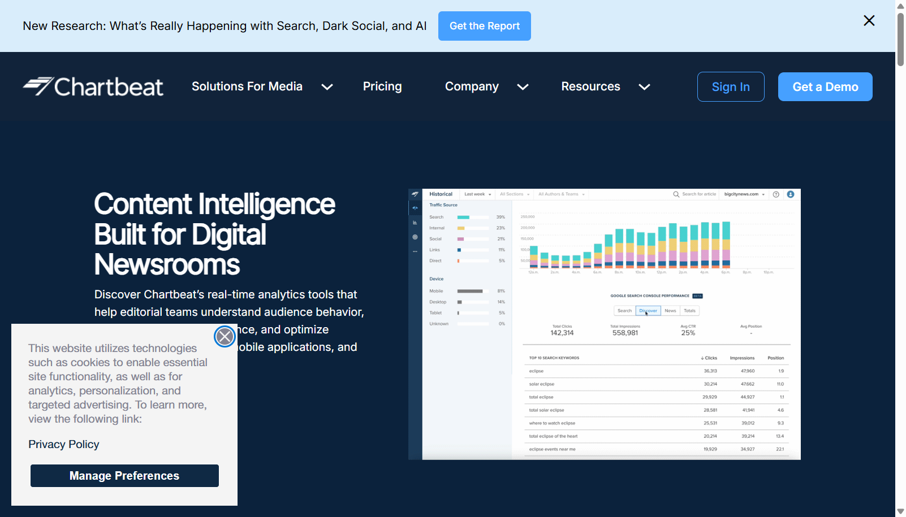Click the scrollbar down arrow

coord(900,511)
